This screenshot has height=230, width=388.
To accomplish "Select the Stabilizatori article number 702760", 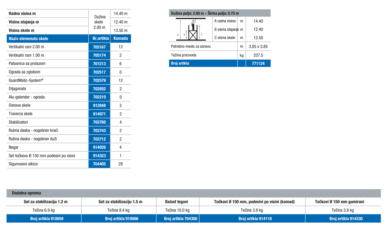I will [x=99, y=122].
